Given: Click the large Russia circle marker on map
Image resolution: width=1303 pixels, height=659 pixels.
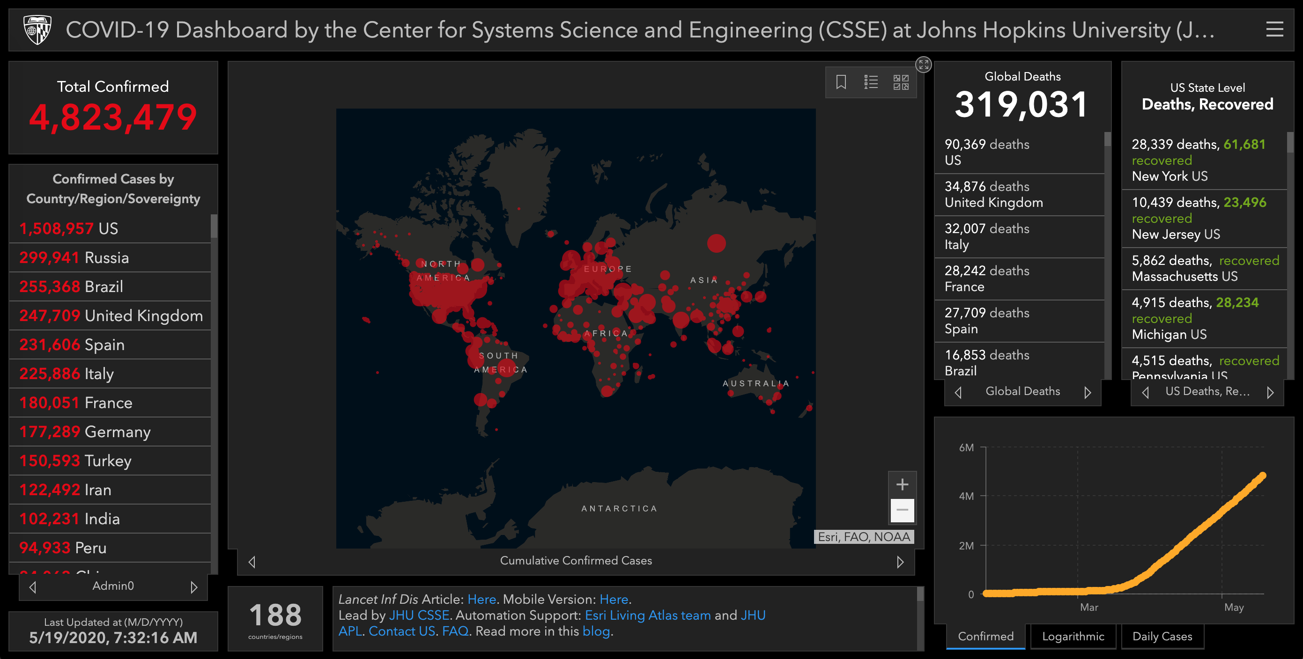Looking at the screenshot, I should (716, 243).
